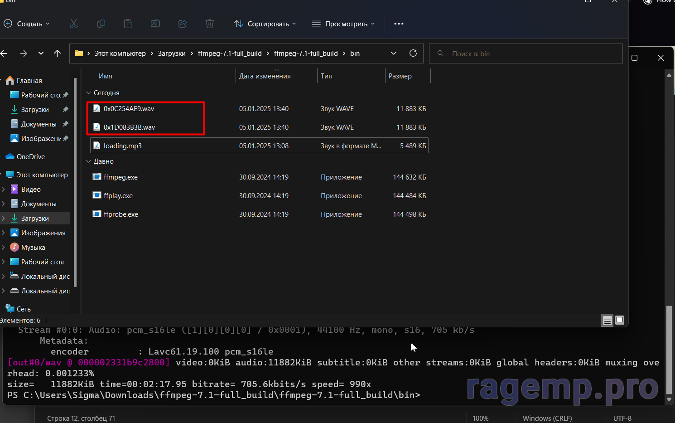
Task: Collapse the Давно file group
Action: point(89,161)
